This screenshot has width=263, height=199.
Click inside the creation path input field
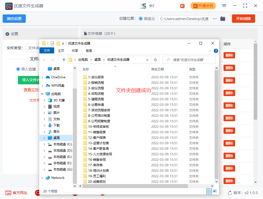pos(184,19)
